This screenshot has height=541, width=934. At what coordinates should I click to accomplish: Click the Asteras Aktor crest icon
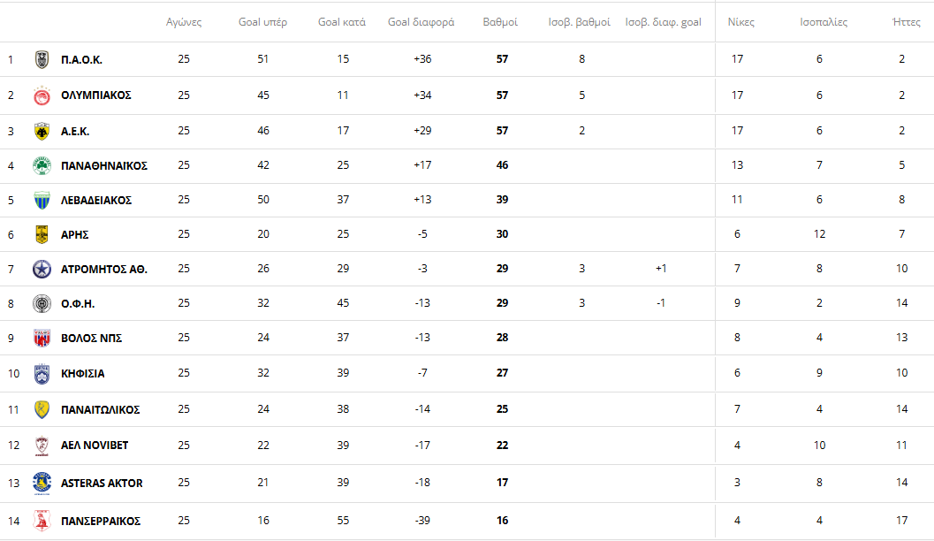pos(42,483)
